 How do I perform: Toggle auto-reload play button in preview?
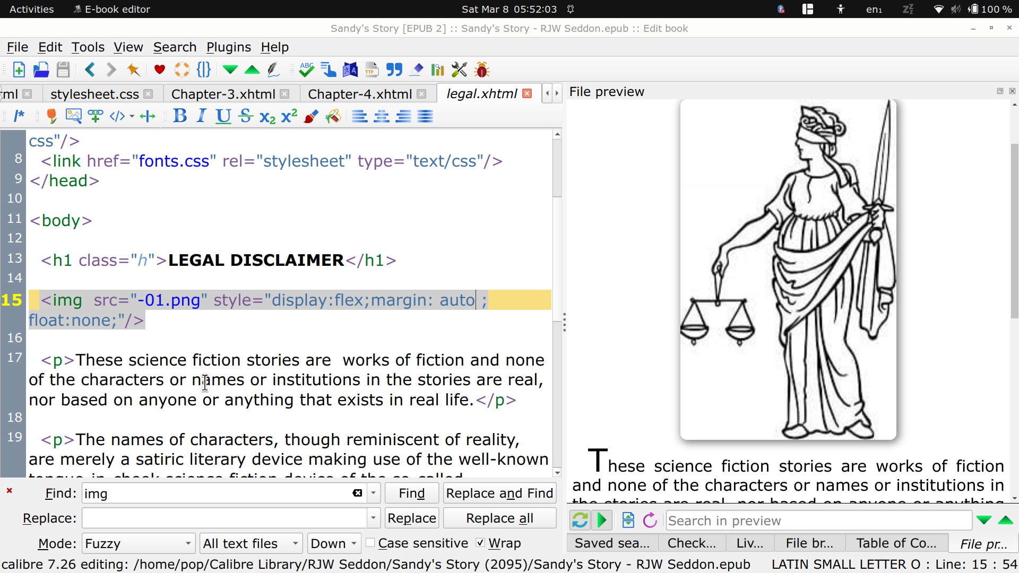tap(602, 520)
